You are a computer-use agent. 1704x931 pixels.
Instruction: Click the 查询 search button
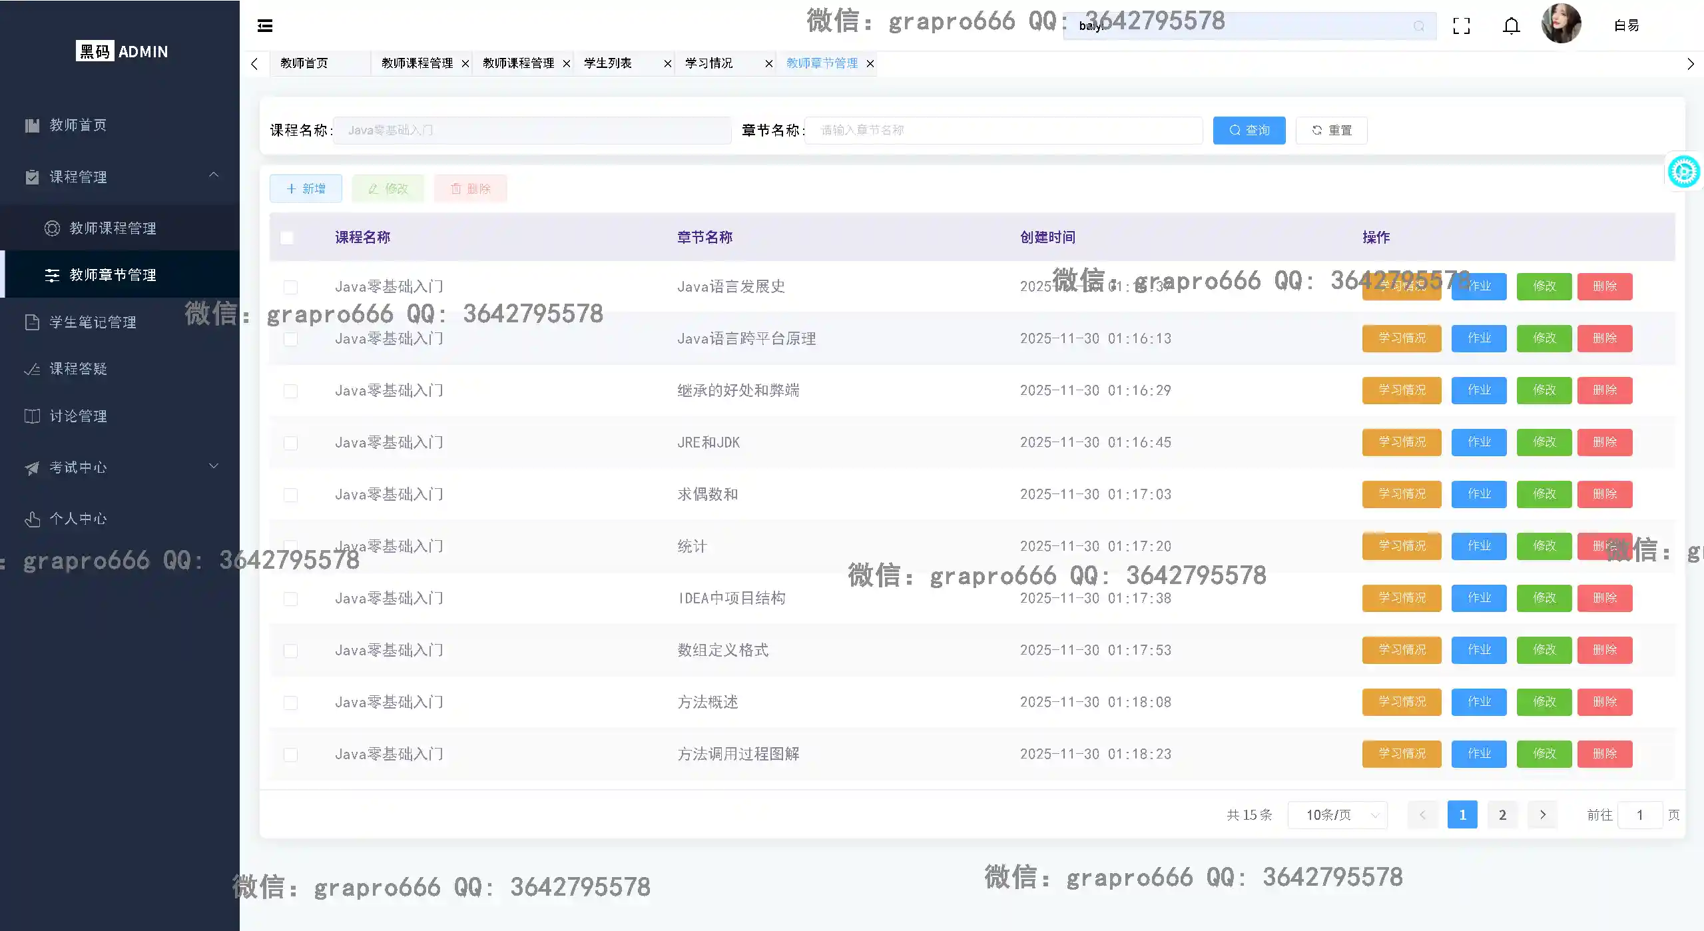point(1249,130)
